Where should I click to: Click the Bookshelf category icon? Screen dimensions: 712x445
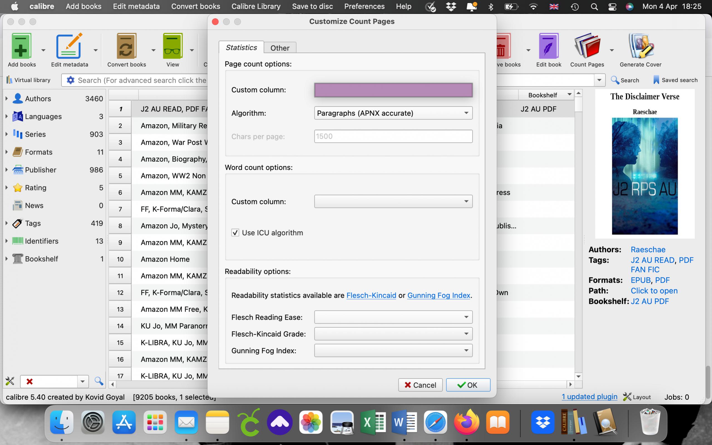[18, 259]
